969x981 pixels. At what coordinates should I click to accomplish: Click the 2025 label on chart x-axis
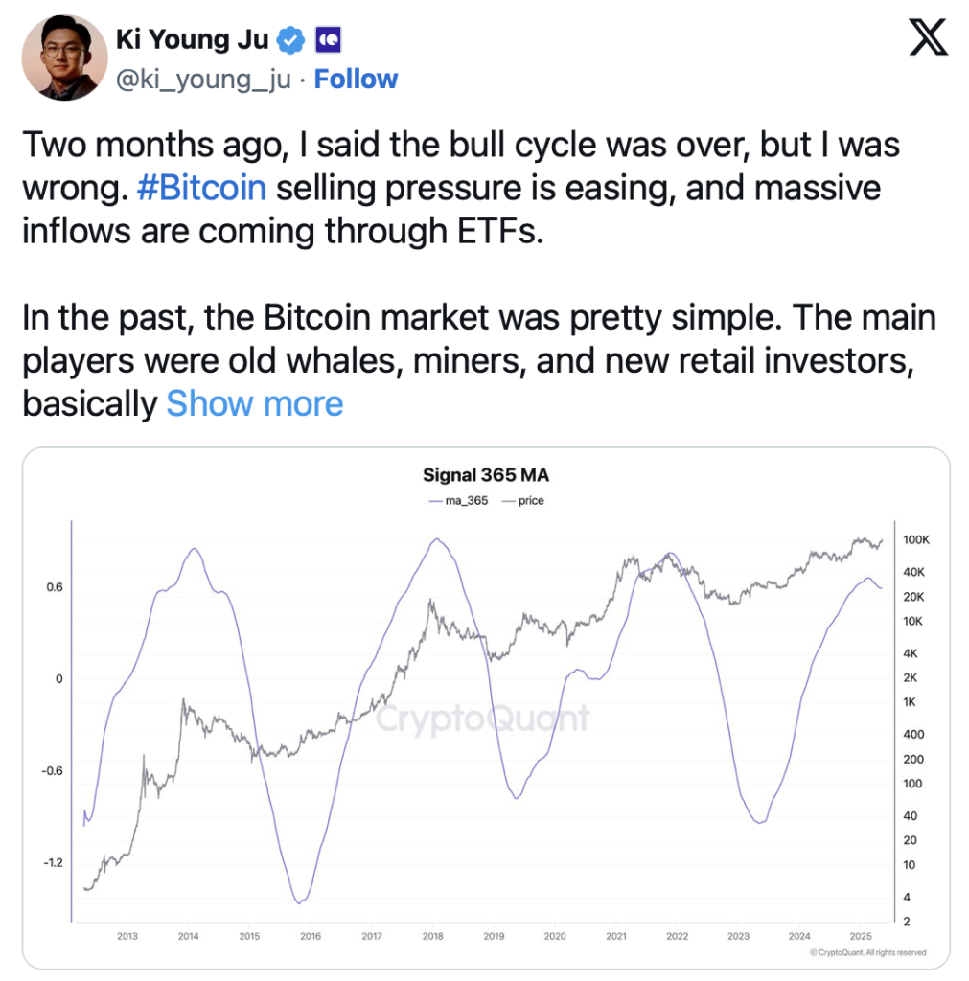pyautogui.click(x=860, y=936)
